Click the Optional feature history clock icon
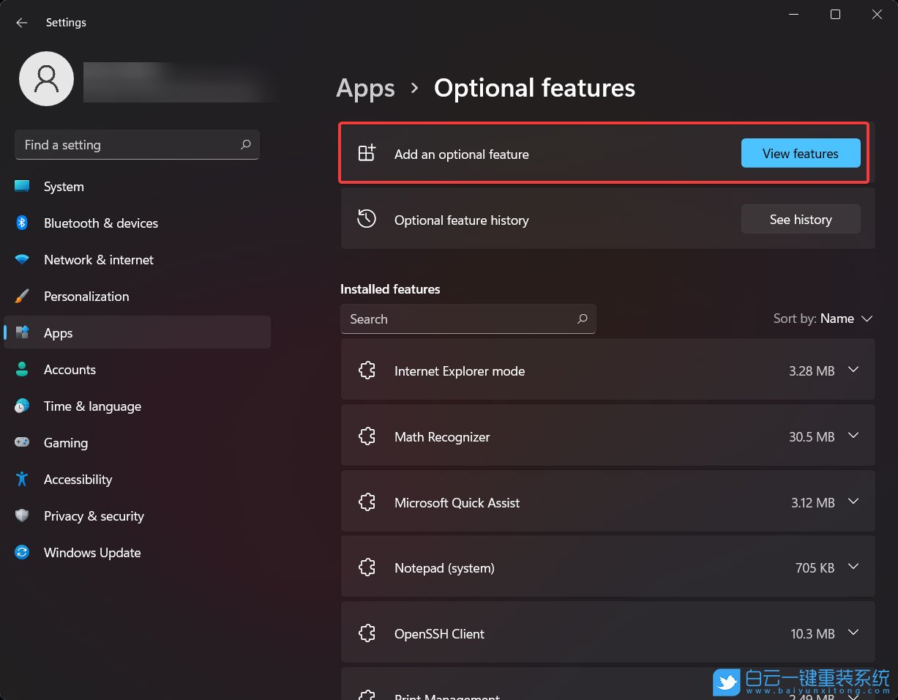 coord(367,220)
